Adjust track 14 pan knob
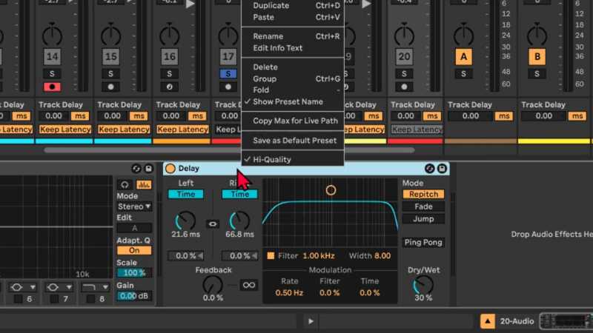 click(x=52, y=36)
